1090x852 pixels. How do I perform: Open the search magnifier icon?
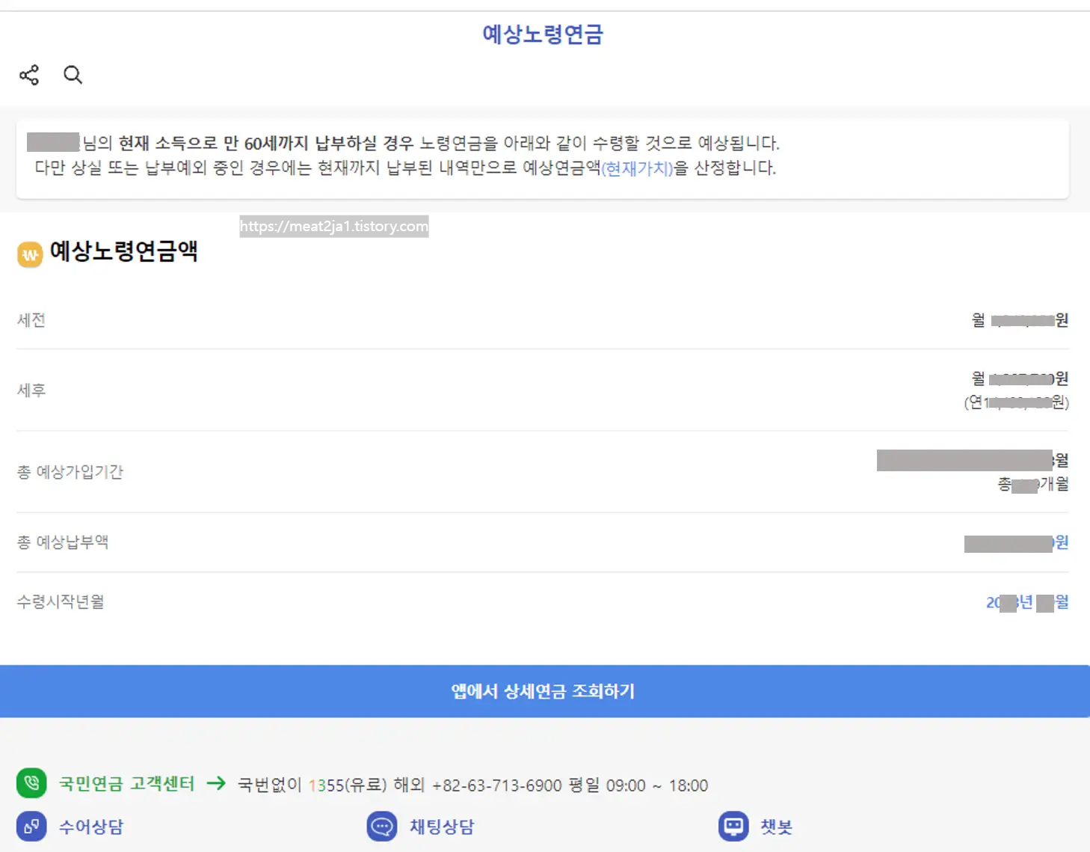pyautogui.click(x=73, y=75)
